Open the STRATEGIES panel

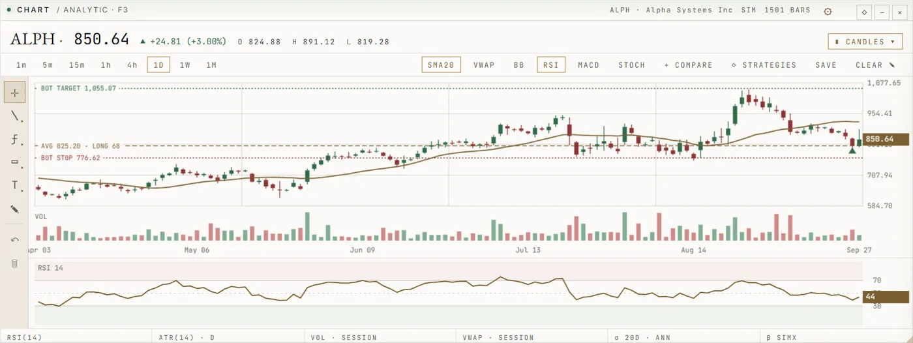[764, 65]
